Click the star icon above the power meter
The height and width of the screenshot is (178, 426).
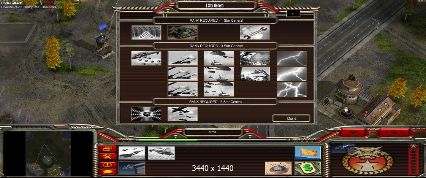click(413, 146)
